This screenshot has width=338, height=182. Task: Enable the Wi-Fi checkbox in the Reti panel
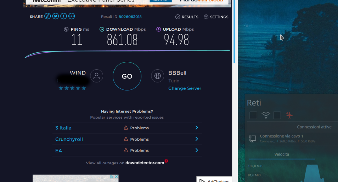[x=253, y=115]
